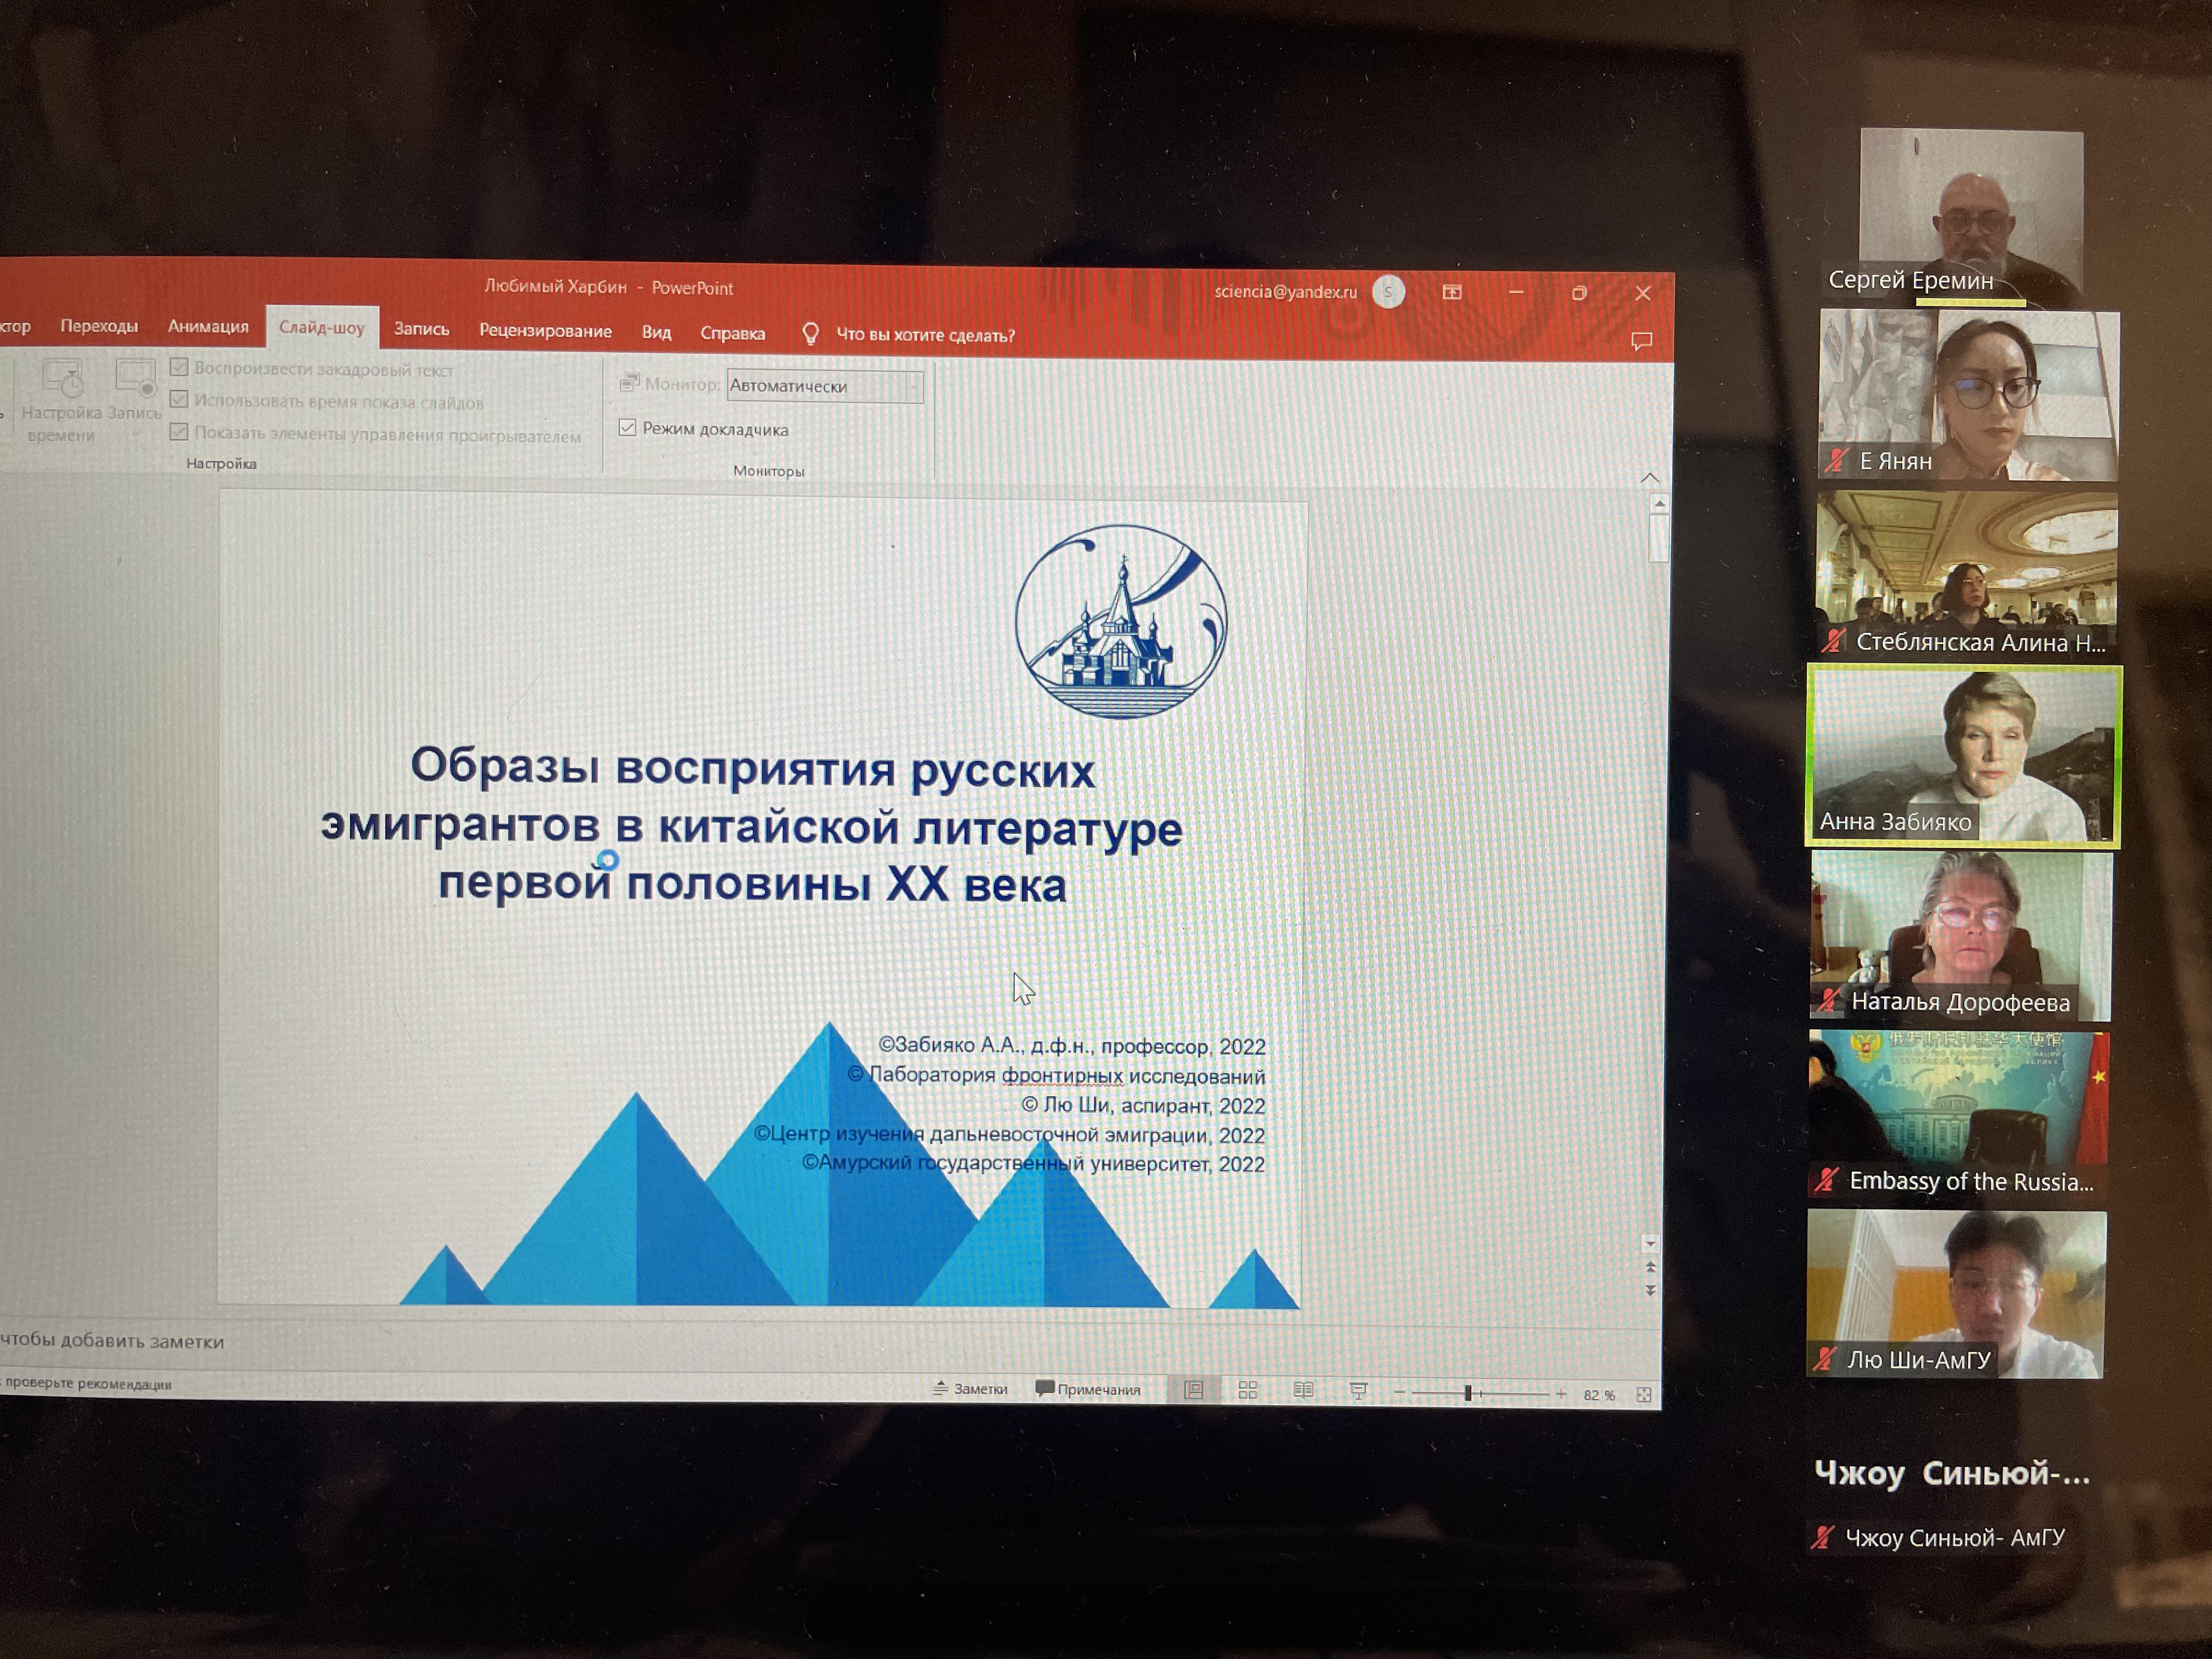Select Наталья Дорофеева video thumbnail
2212x1659 pixels.
(1961, 936)
